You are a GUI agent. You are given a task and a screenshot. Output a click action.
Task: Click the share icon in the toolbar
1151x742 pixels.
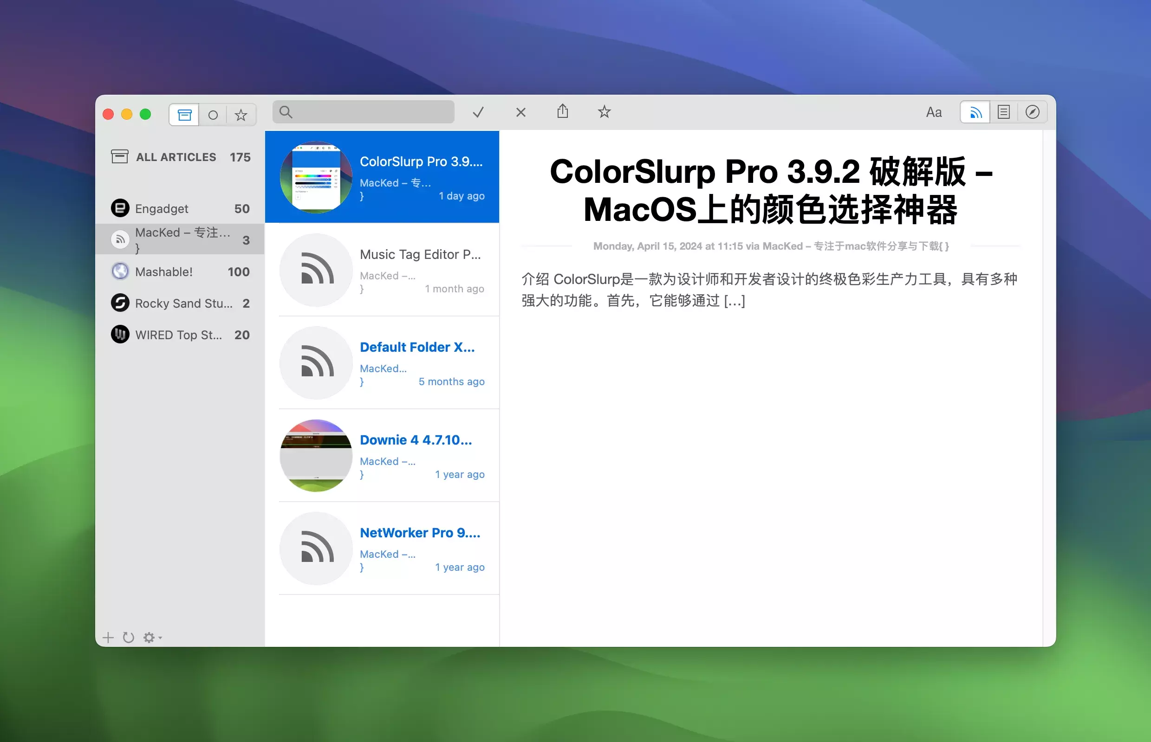[x=562, y=112]
